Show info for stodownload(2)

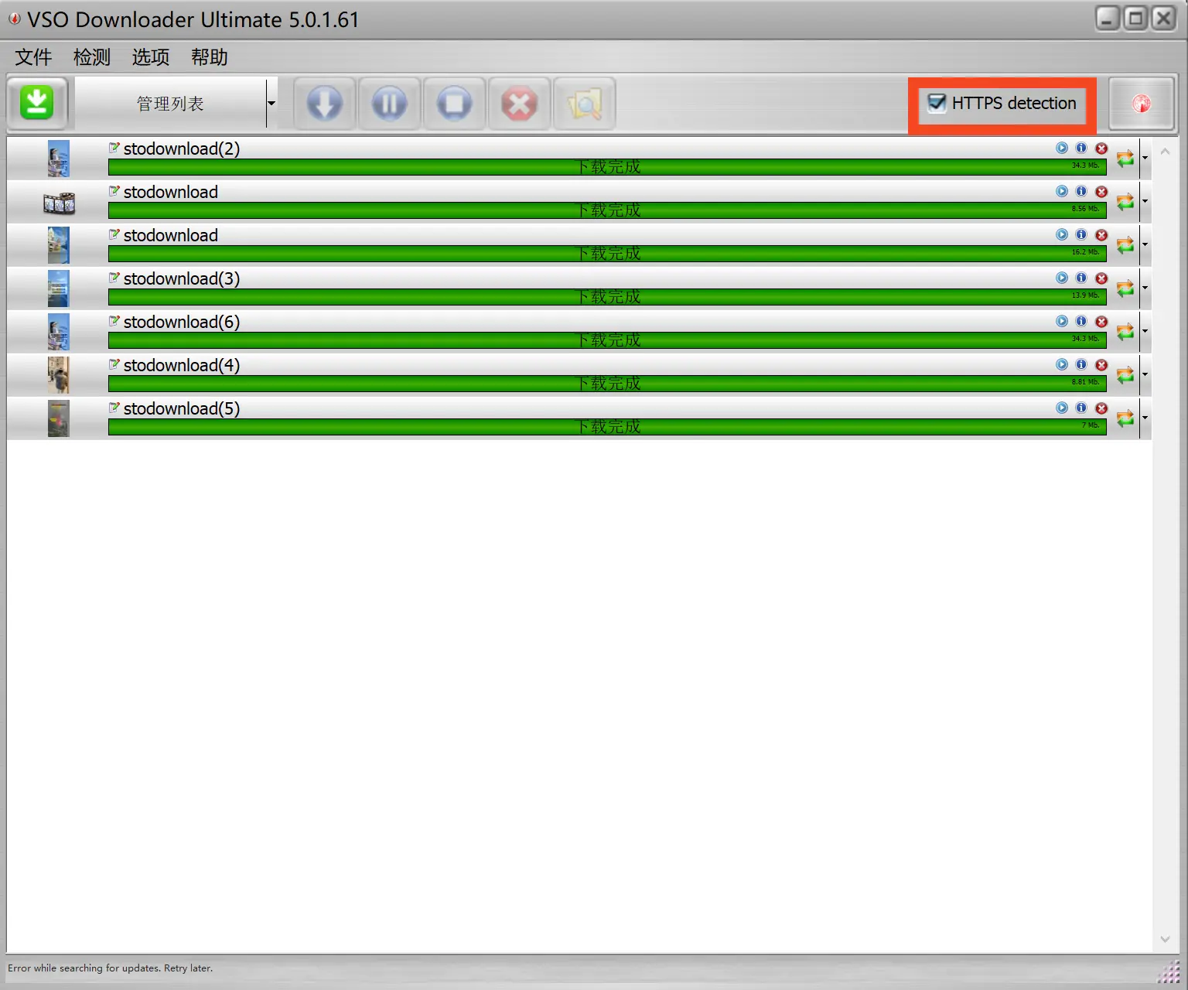(x=1081, y=148)
